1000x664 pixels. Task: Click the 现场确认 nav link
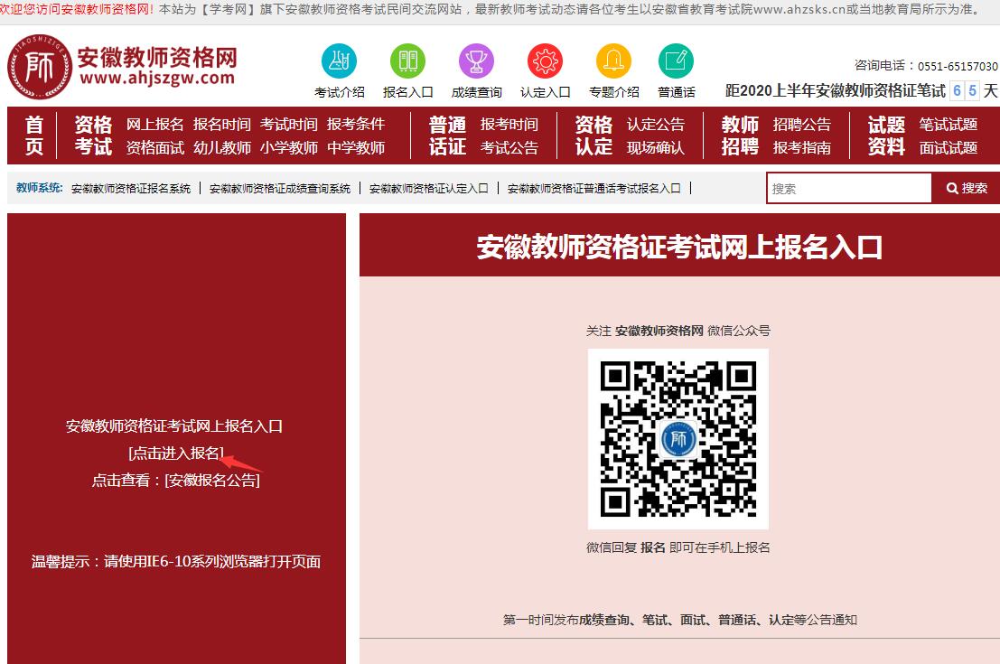[656, 147]
